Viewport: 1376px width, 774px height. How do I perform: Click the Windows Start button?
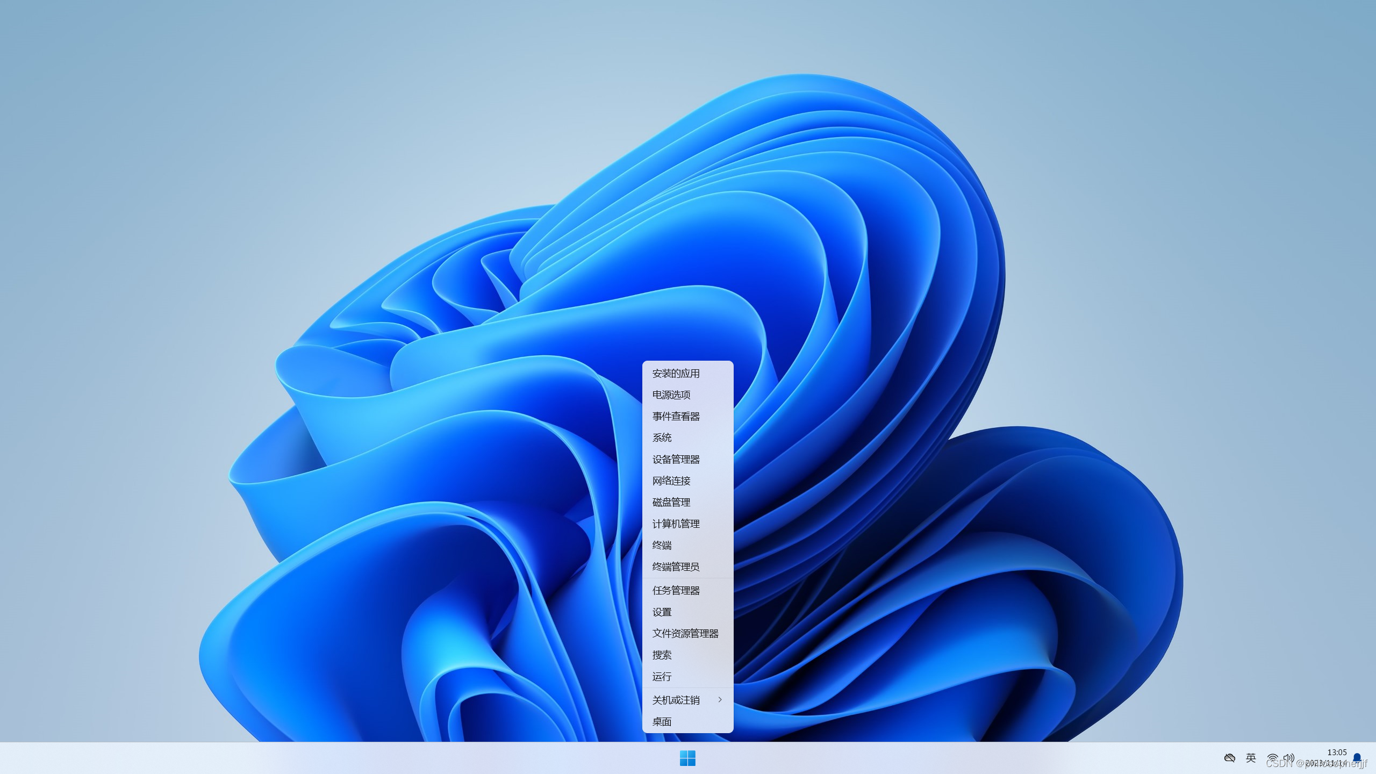pyautogui.click(x=687, y=758)
